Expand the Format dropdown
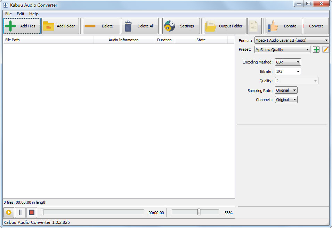Screen dimensions: 332x228 tap(291, 40)
